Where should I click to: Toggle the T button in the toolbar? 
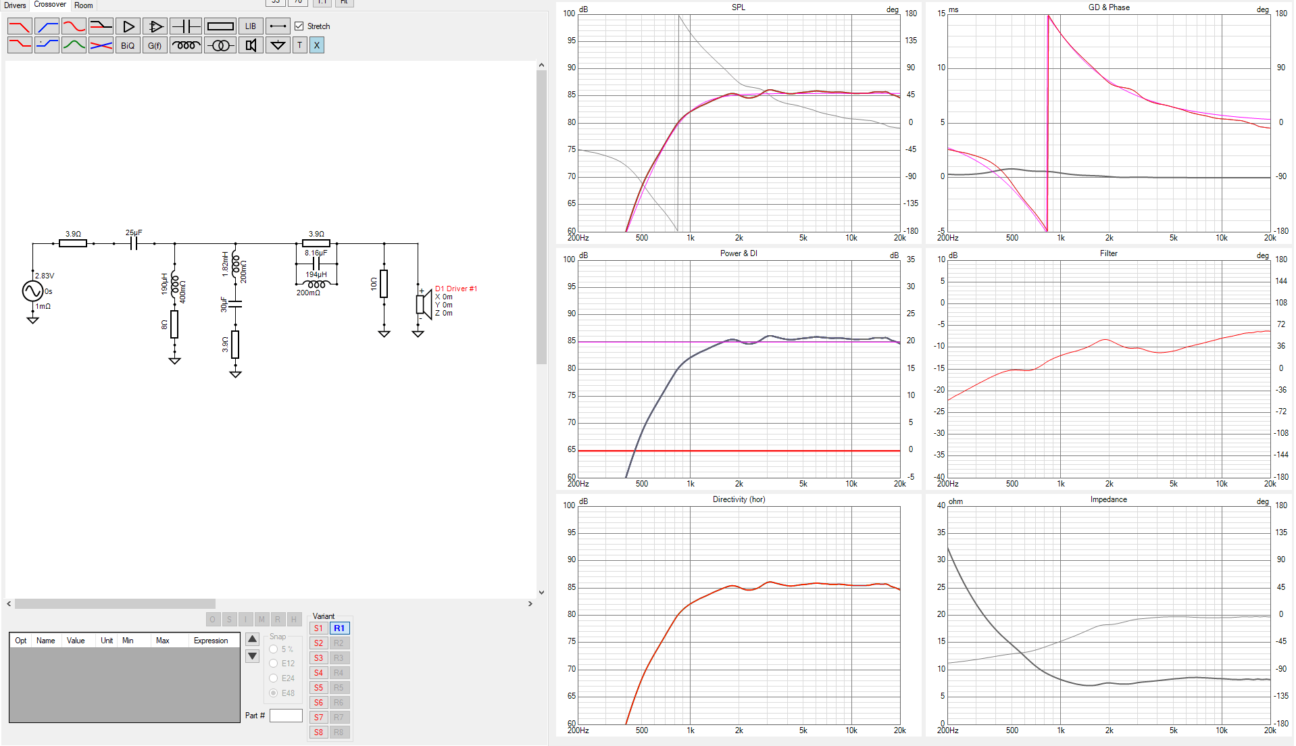[x=300, y=45]
